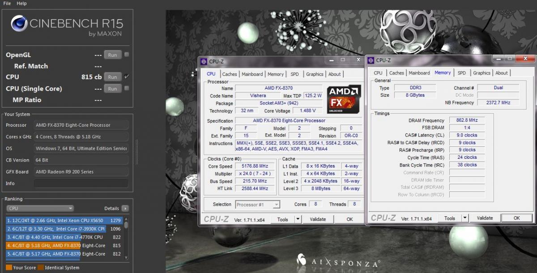The height and width of the screenshot is (273, 537).
Task: Click the Identical System legend swatch
Action: click(x=41, y=268)
